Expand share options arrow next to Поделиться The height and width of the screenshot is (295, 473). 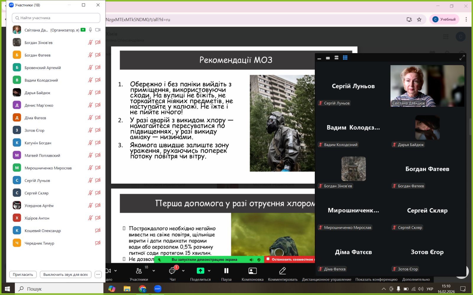(209, 271)
